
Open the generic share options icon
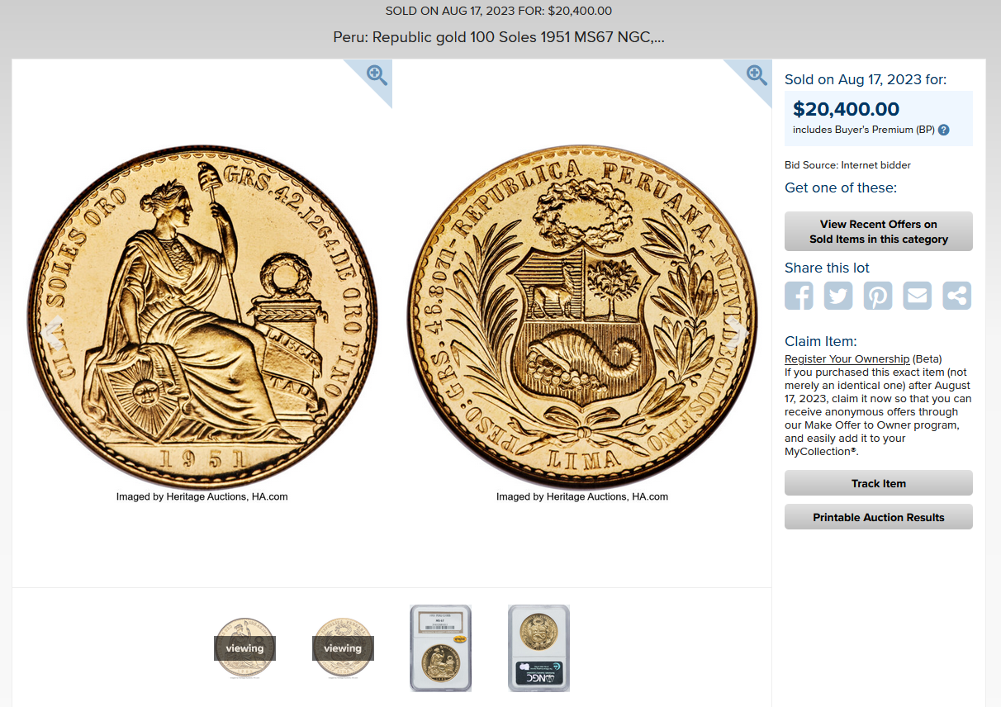click(956, 296)
